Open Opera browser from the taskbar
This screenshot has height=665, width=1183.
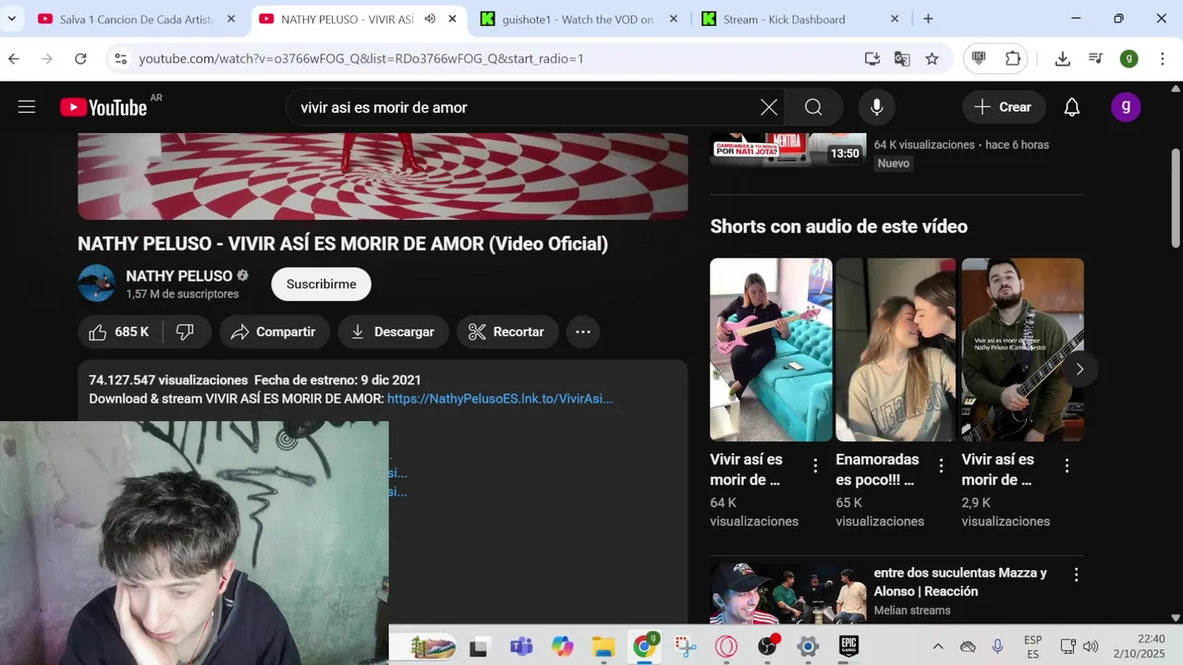pyautogui.click(x=726, y=647)
